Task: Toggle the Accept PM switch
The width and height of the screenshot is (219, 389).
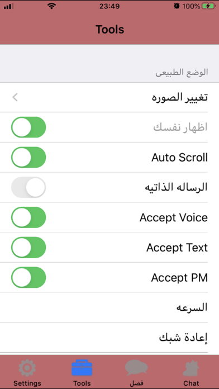Action: pyautogui.click(x=28, y=277)
